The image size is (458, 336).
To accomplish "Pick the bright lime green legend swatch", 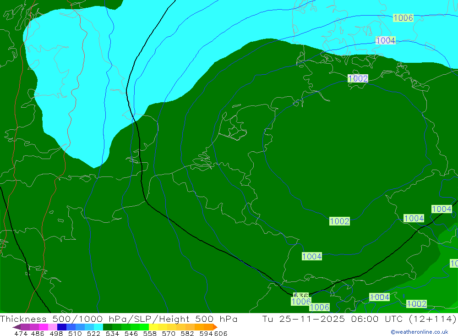I will pyautogui.click(x=144, y=327).
